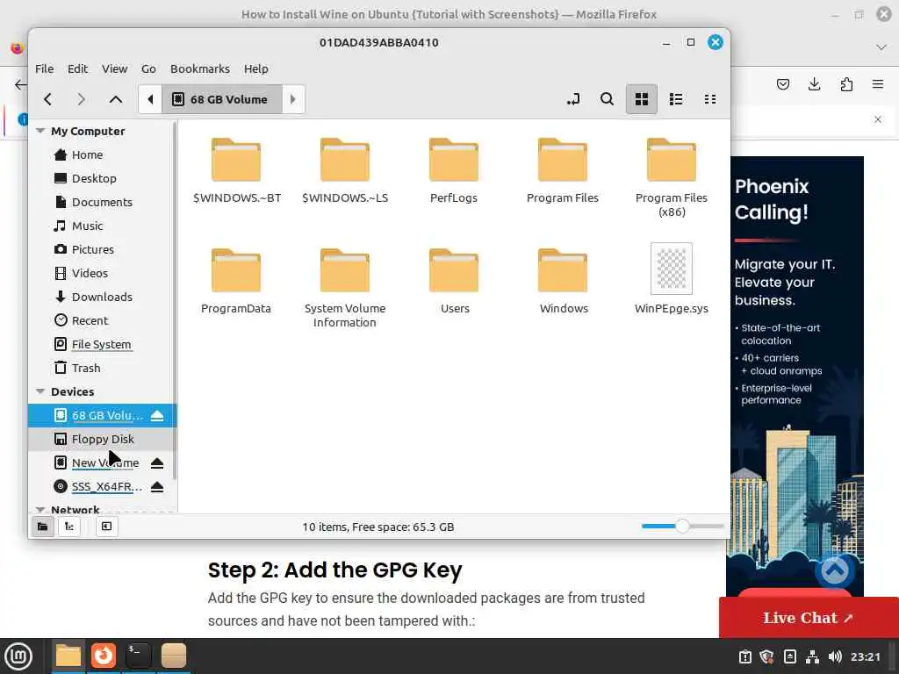Open File System in sidebar
The width and height of the screenshot is (899, 674).
[100, 344]
